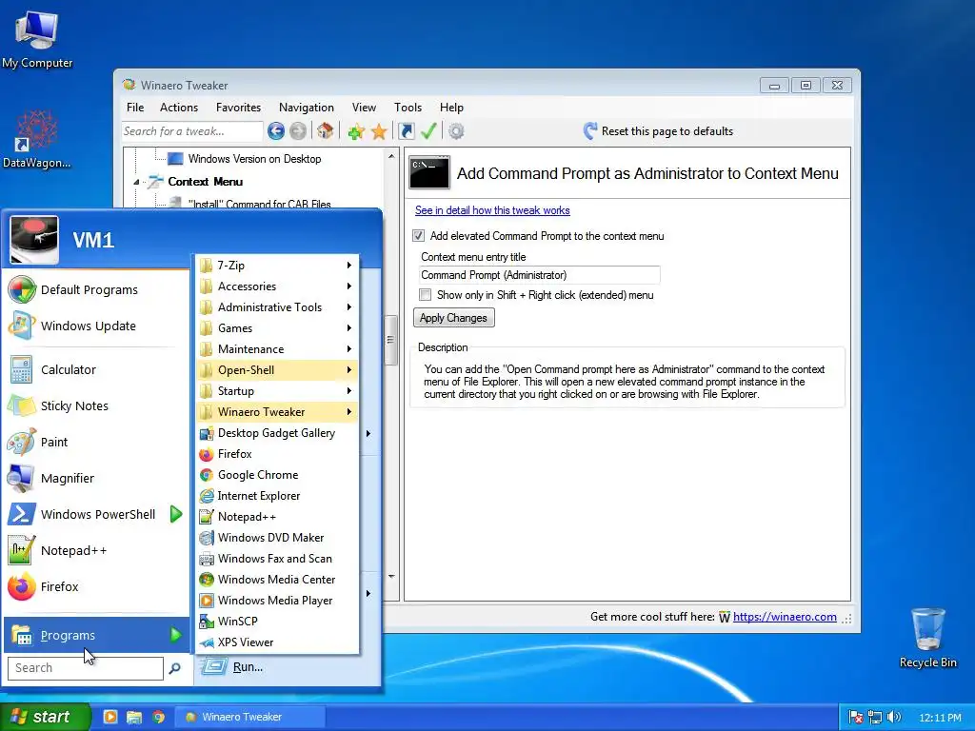Open the https://winaero.com link
The height and width of the screenshot is (731, 975).
(785, 617)
